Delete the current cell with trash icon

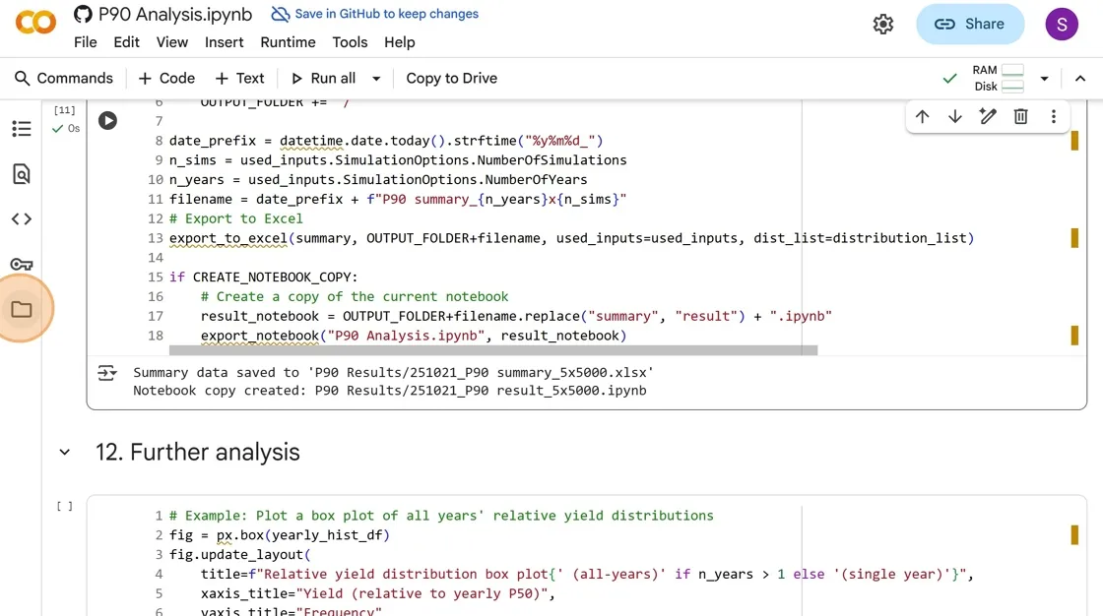point(1020,117)
